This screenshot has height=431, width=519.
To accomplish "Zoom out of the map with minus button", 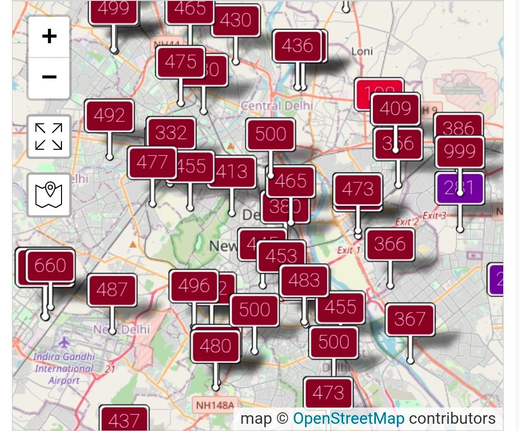I will coord(49,78).
